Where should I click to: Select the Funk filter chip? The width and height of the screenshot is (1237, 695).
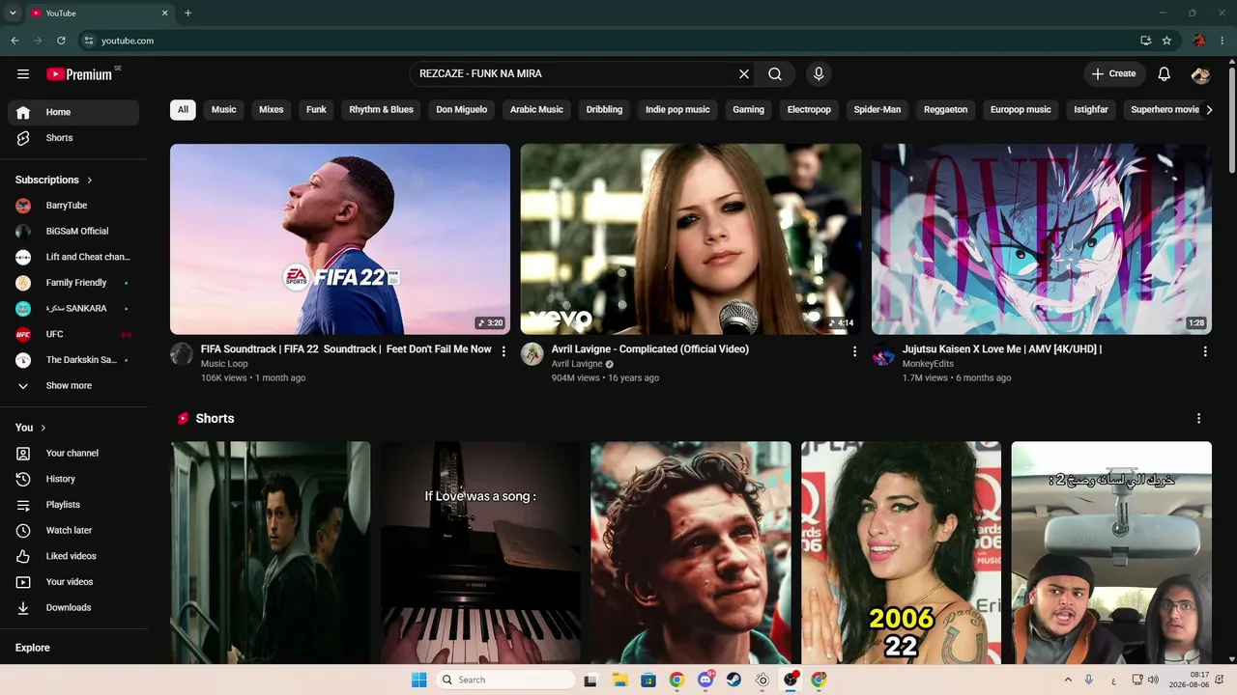coord(316,110)
